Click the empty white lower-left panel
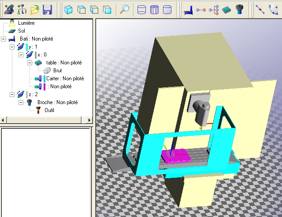 46,172
